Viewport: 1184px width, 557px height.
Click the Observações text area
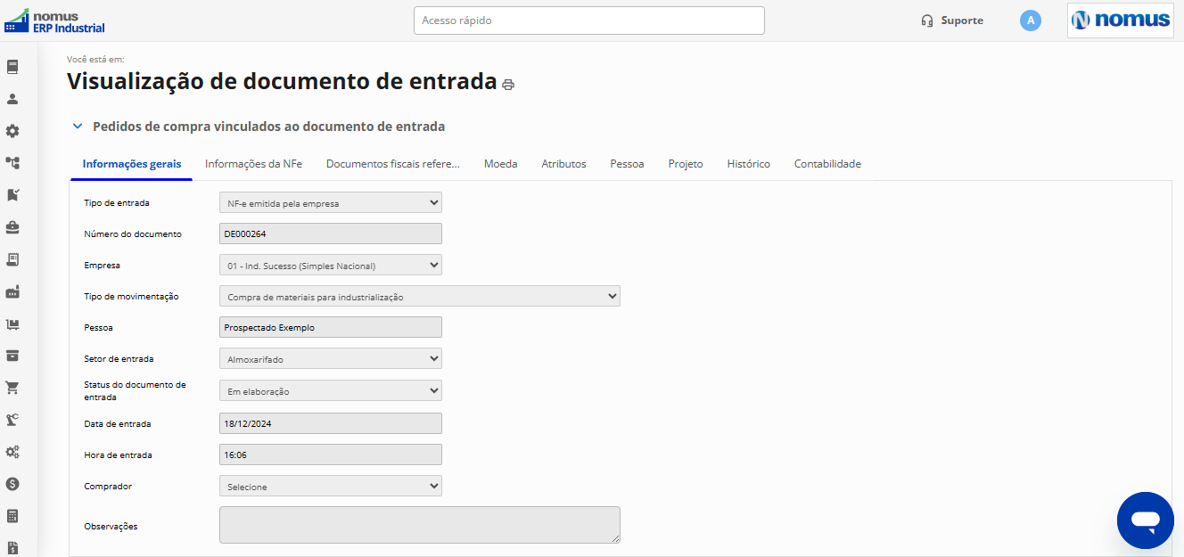(x=420, y=525)
